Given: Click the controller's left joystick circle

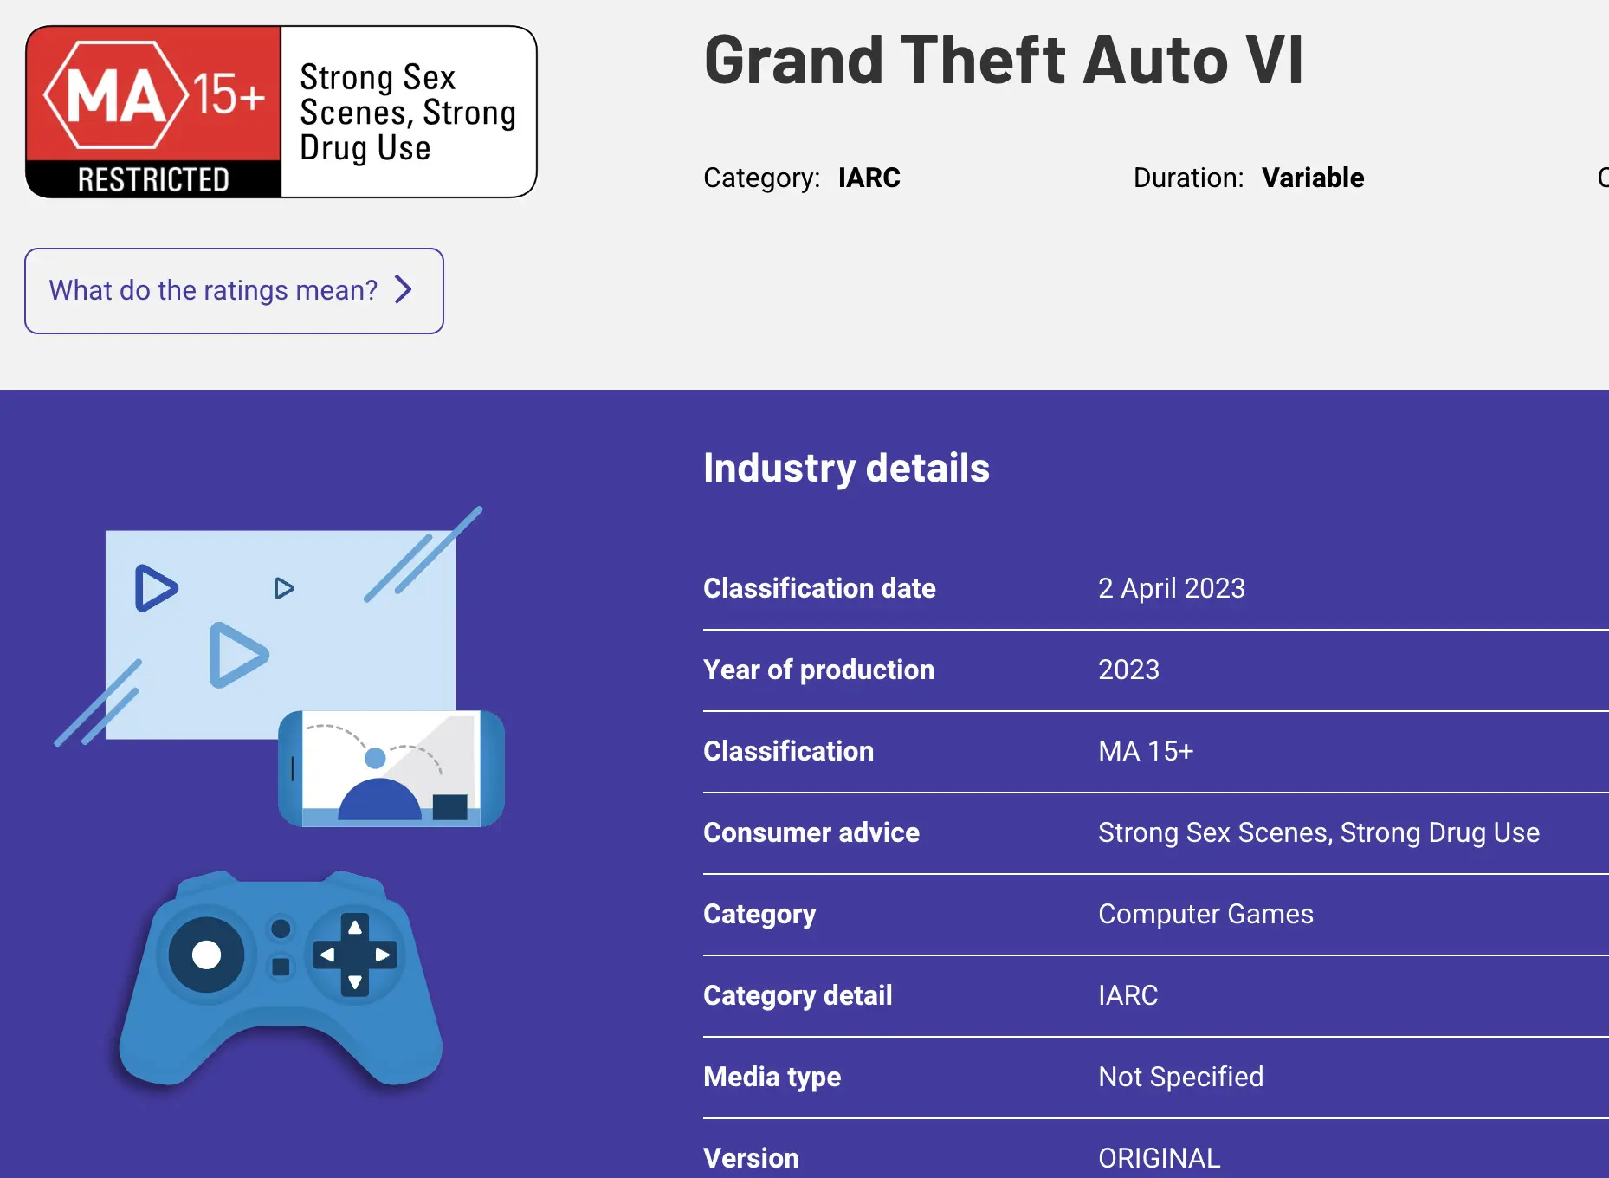Looking at the screenshot, I should (x=206, y=955).
